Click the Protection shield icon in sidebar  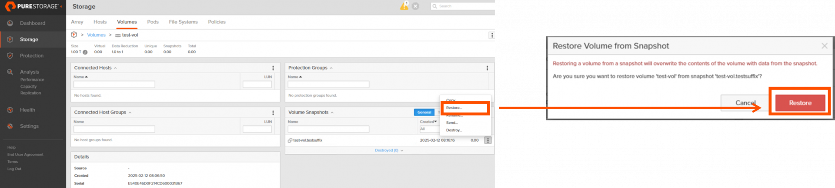(x=10, y=56)
